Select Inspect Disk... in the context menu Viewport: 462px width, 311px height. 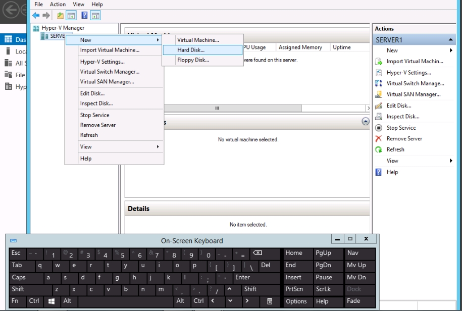114,103
